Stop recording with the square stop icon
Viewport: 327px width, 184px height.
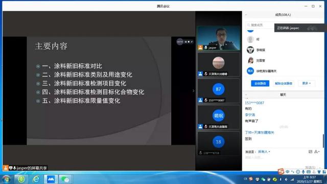pos(189,42)
